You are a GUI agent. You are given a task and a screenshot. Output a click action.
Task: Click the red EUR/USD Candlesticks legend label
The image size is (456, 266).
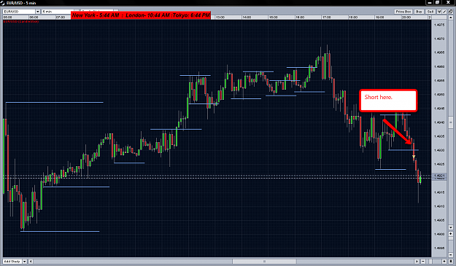[21, 21]
